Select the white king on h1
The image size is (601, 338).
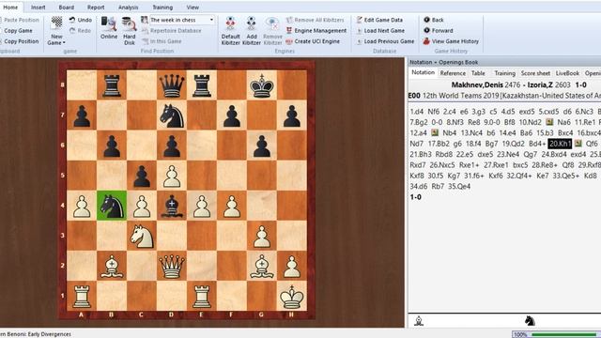292,296
